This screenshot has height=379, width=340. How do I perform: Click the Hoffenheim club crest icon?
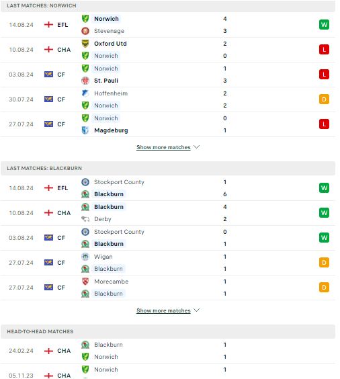pyautogui.click(x=85, y=93)
